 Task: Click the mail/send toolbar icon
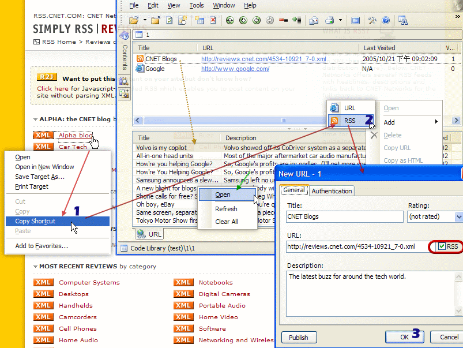[314, 20]
